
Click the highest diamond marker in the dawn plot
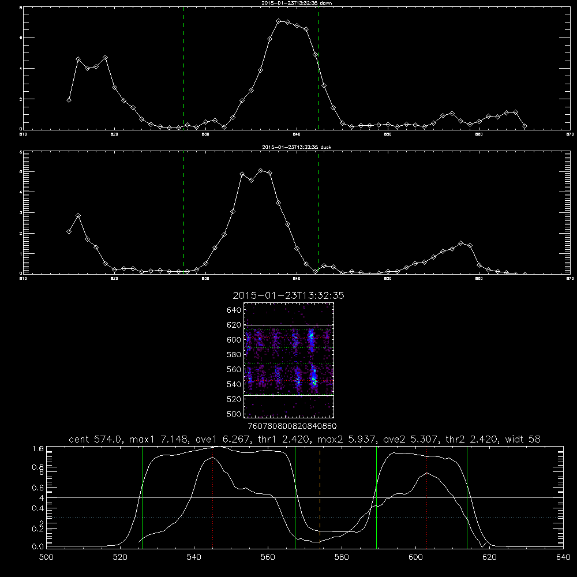(279, 21)
